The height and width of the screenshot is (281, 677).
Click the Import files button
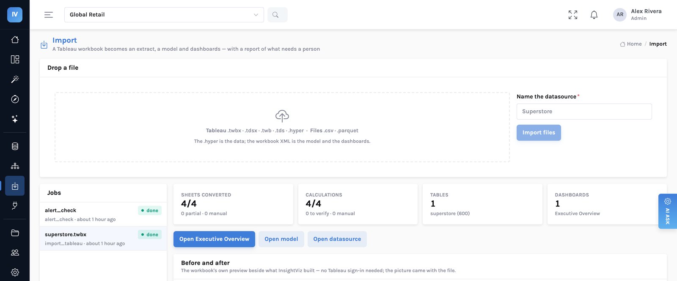(539, 133)
